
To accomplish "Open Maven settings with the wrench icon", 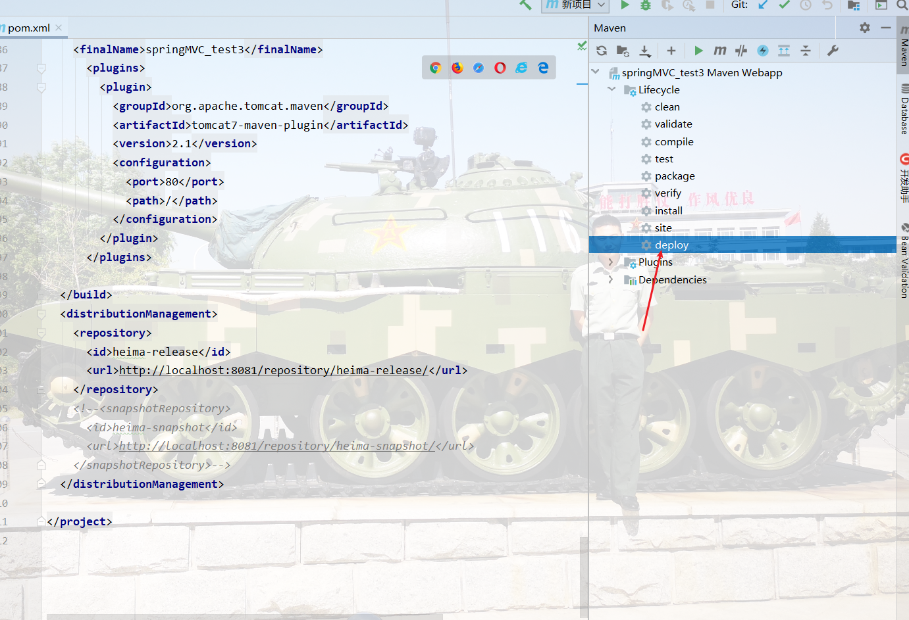I will [x=832, y=51].
